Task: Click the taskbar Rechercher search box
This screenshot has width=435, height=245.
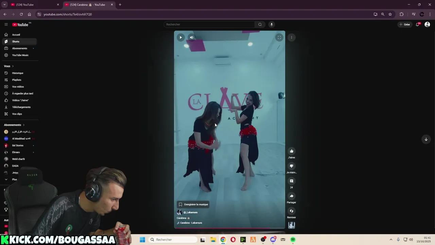Action: pos(173,240)
